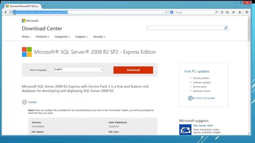Screen dimensions: 255x143
Task: Open the downloads arrow icon
Action: point(233,12)
